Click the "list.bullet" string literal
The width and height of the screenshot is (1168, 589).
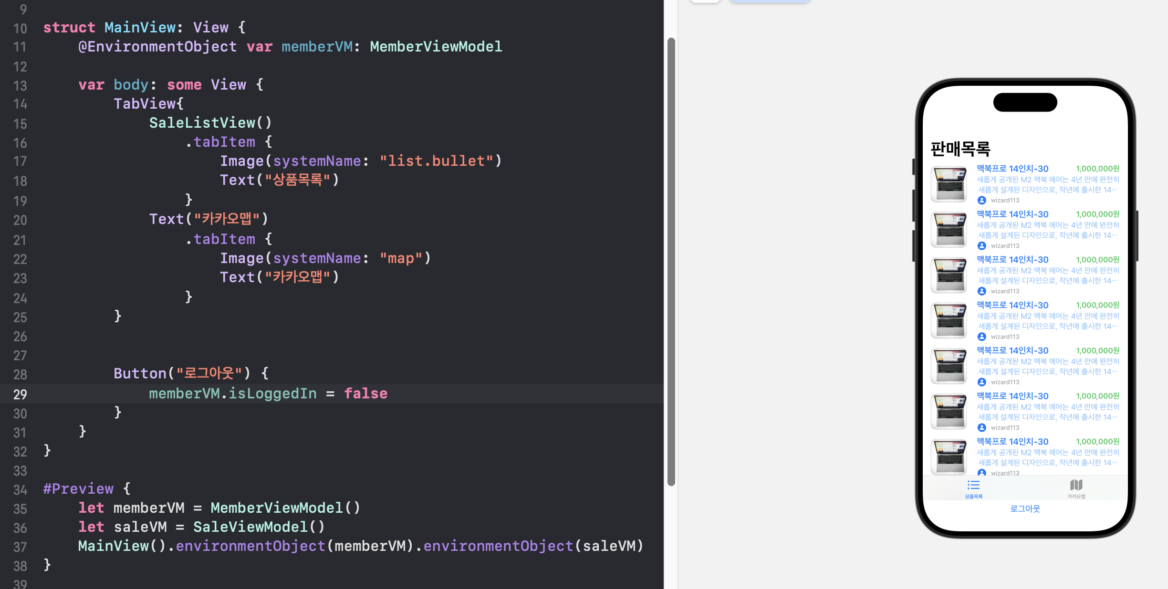click(436, 161)
